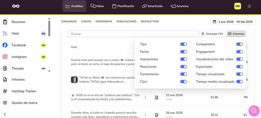
Task: Click the TikTok vs. Reels post thumbnail
Action: pos(74,80)
